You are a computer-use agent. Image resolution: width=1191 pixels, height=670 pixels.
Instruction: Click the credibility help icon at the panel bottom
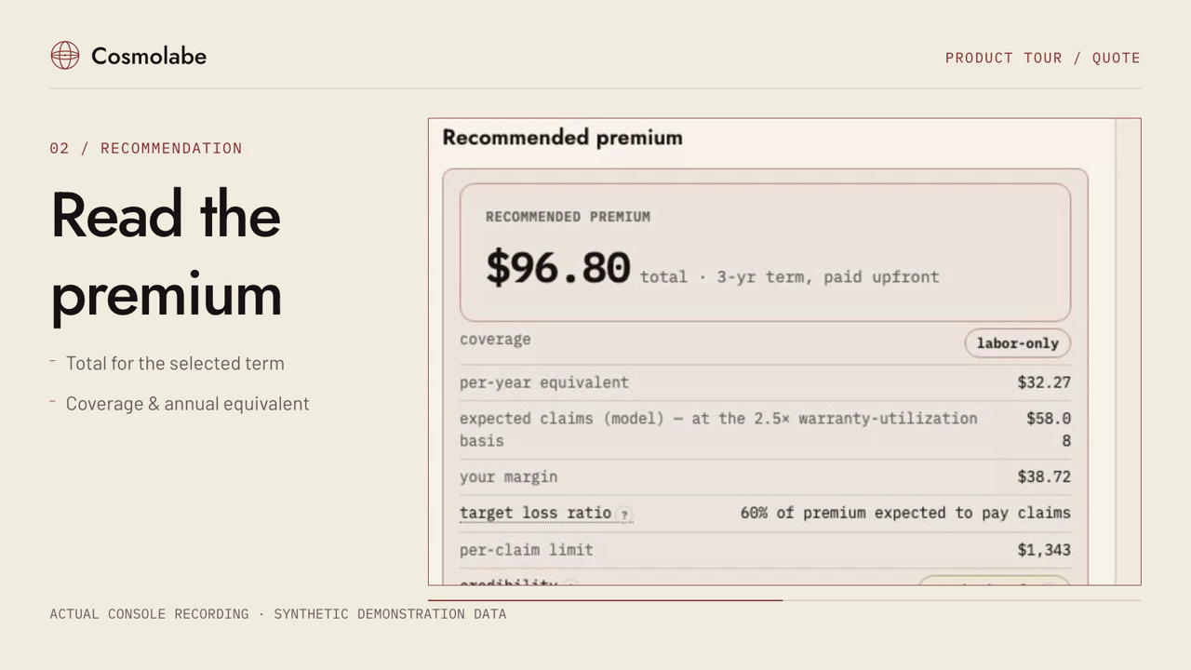pos(570,583)
